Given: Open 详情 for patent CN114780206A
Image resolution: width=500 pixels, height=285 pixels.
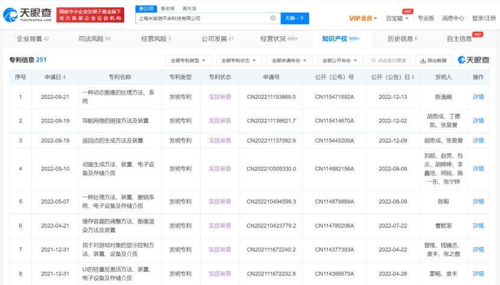Looking at the screenshot, I should click(478, 226).
